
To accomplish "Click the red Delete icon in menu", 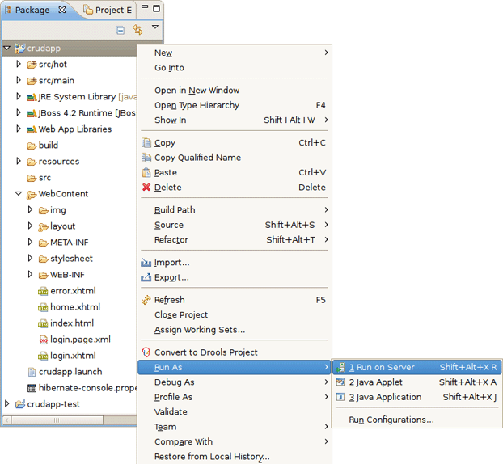I will (x=146, y=188).
